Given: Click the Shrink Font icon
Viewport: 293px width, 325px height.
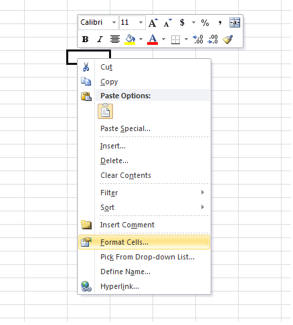Looking at the screenshot, I should coord(167,23).
